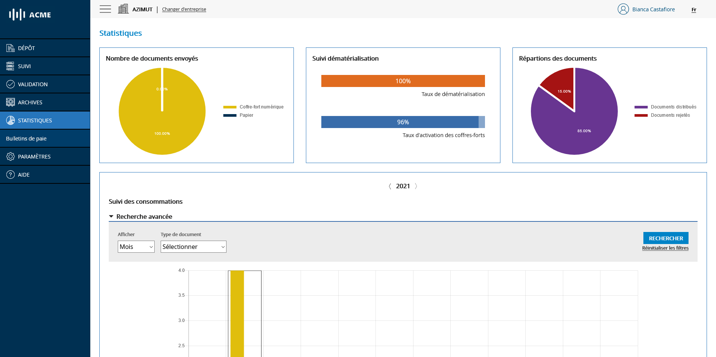Toggle the Coffre-fort numérique legend entry
716x357 pixels.
point(253,107)
